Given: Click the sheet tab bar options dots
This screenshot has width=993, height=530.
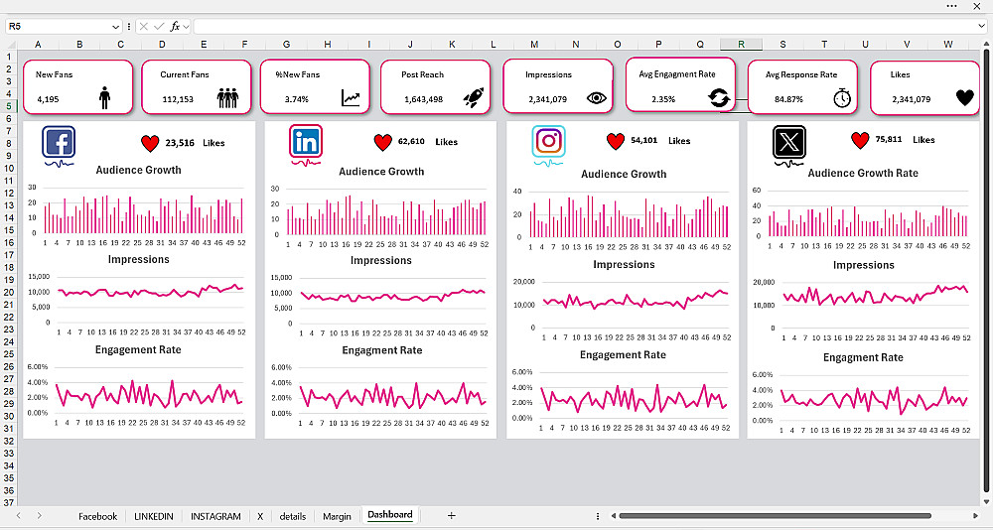Looking at the screenshot, I should [598, 516].
